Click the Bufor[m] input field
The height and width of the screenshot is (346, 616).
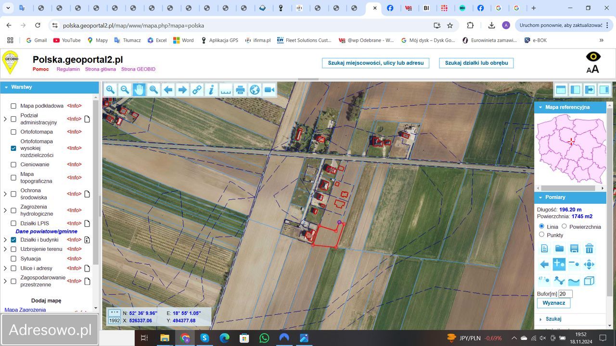pyautogui.click(x=565, y=294)
